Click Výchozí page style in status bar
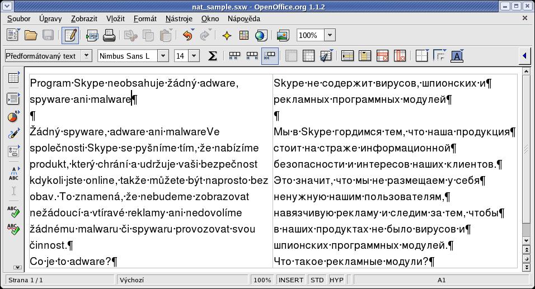Screen dimensions: 535x289 pyautogui.click(x=182, y=280)
